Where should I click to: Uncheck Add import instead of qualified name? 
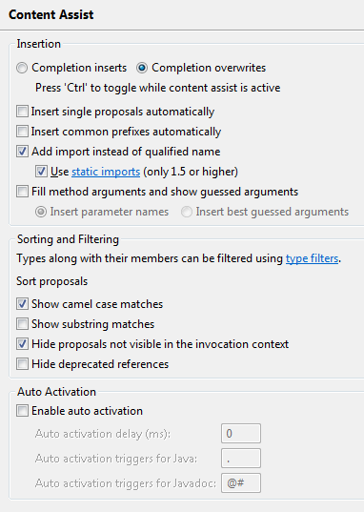(x=22, y=152)
